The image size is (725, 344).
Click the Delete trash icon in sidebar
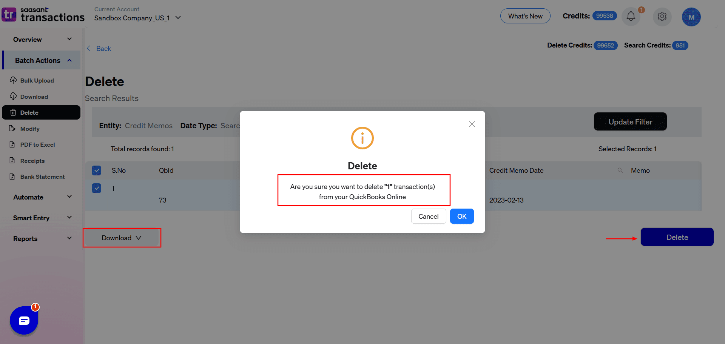(13, 112)
